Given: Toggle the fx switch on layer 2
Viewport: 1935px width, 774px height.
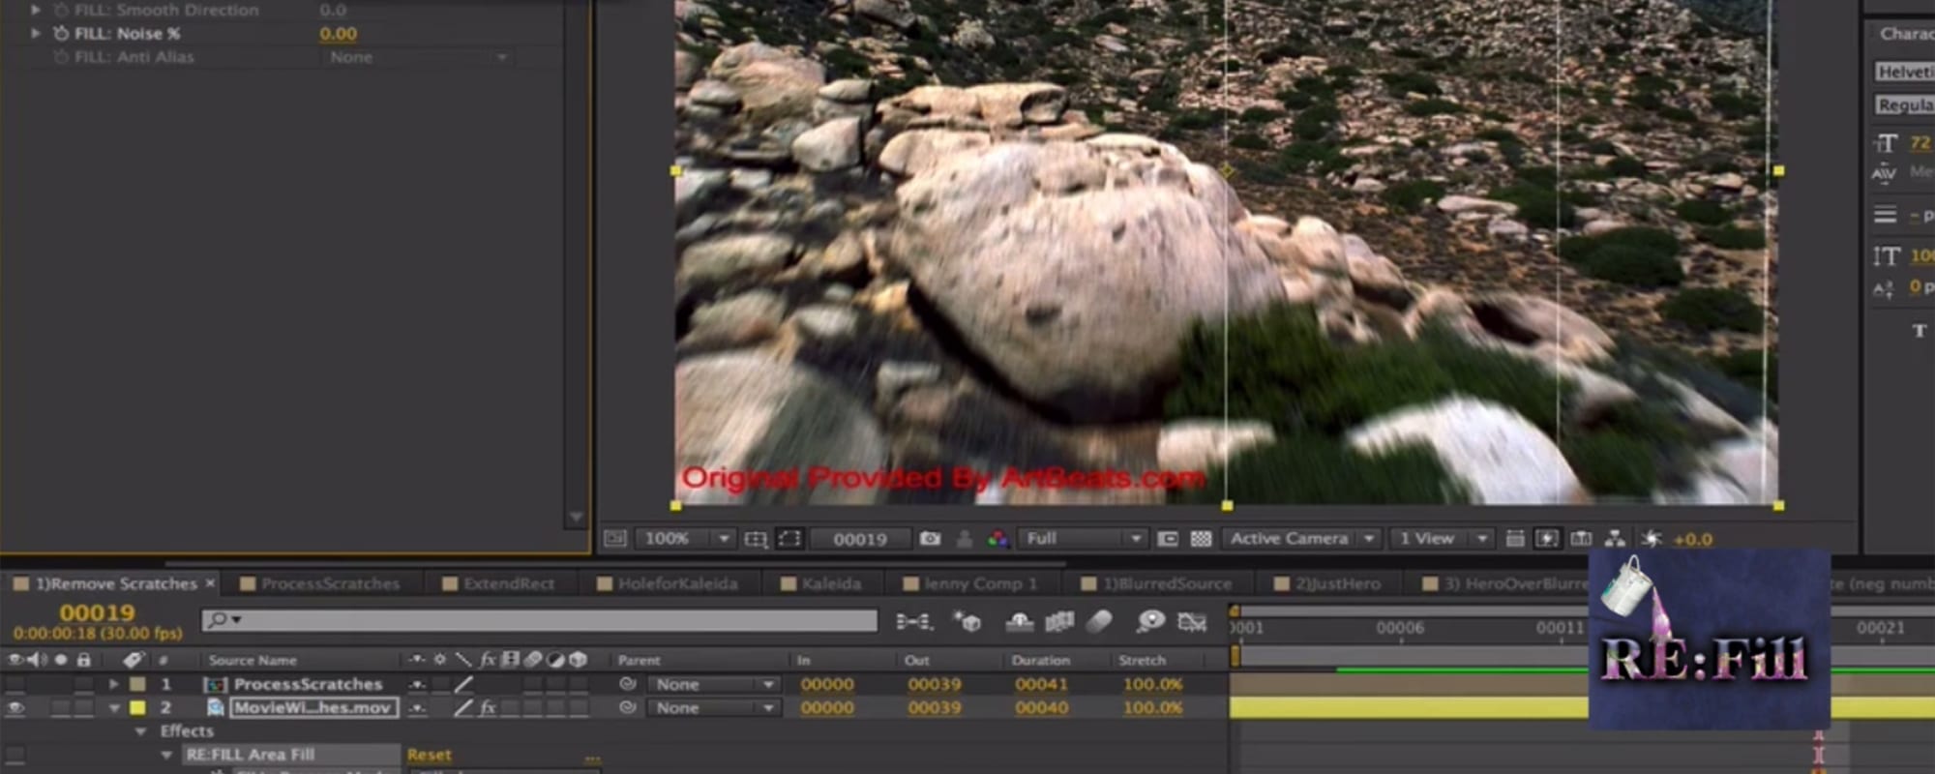Looking at the screenshot, I should (488, 708).
